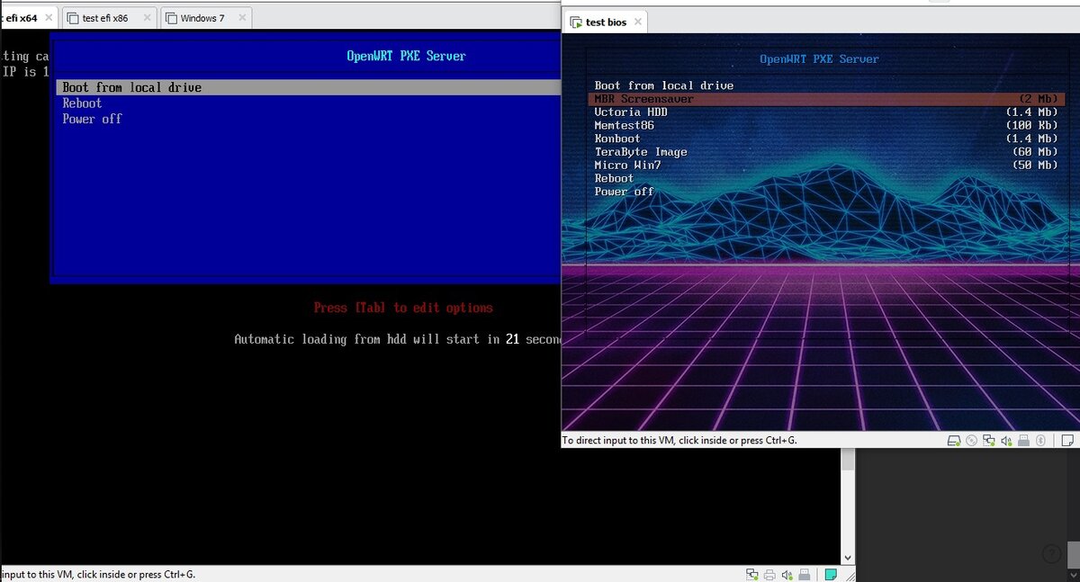Click the sound card status icon in test bios window
The height and width of the screenshot is (582, 1080).
1006,441
